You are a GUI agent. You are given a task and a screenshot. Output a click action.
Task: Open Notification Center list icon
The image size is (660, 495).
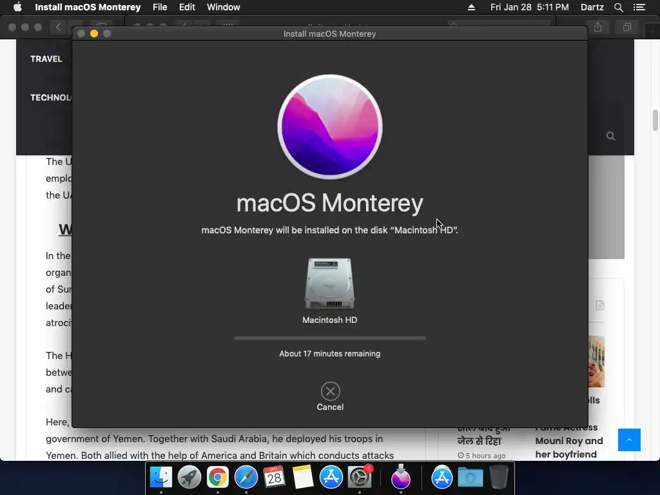click(639, 7)
